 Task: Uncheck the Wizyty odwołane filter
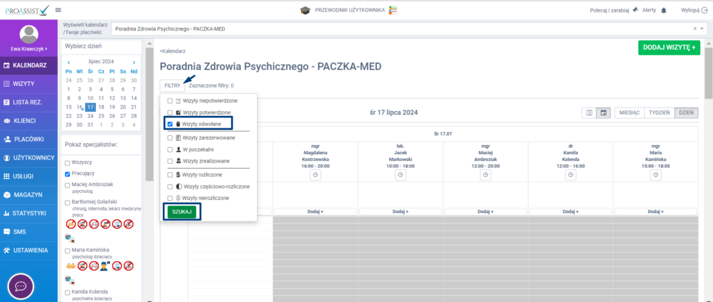(x=170, y=124)
